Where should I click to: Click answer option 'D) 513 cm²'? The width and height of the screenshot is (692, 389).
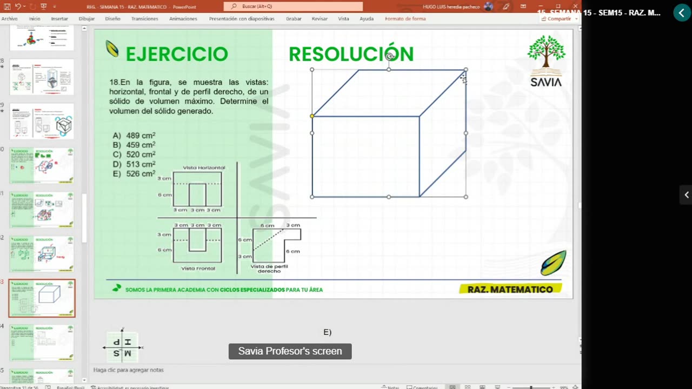(x=134, y=164)
